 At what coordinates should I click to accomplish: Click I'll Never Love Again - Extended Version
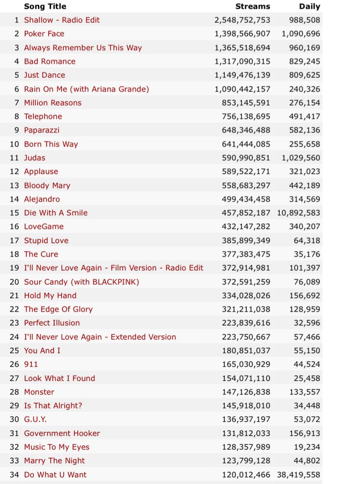click(x=100, y=337)
